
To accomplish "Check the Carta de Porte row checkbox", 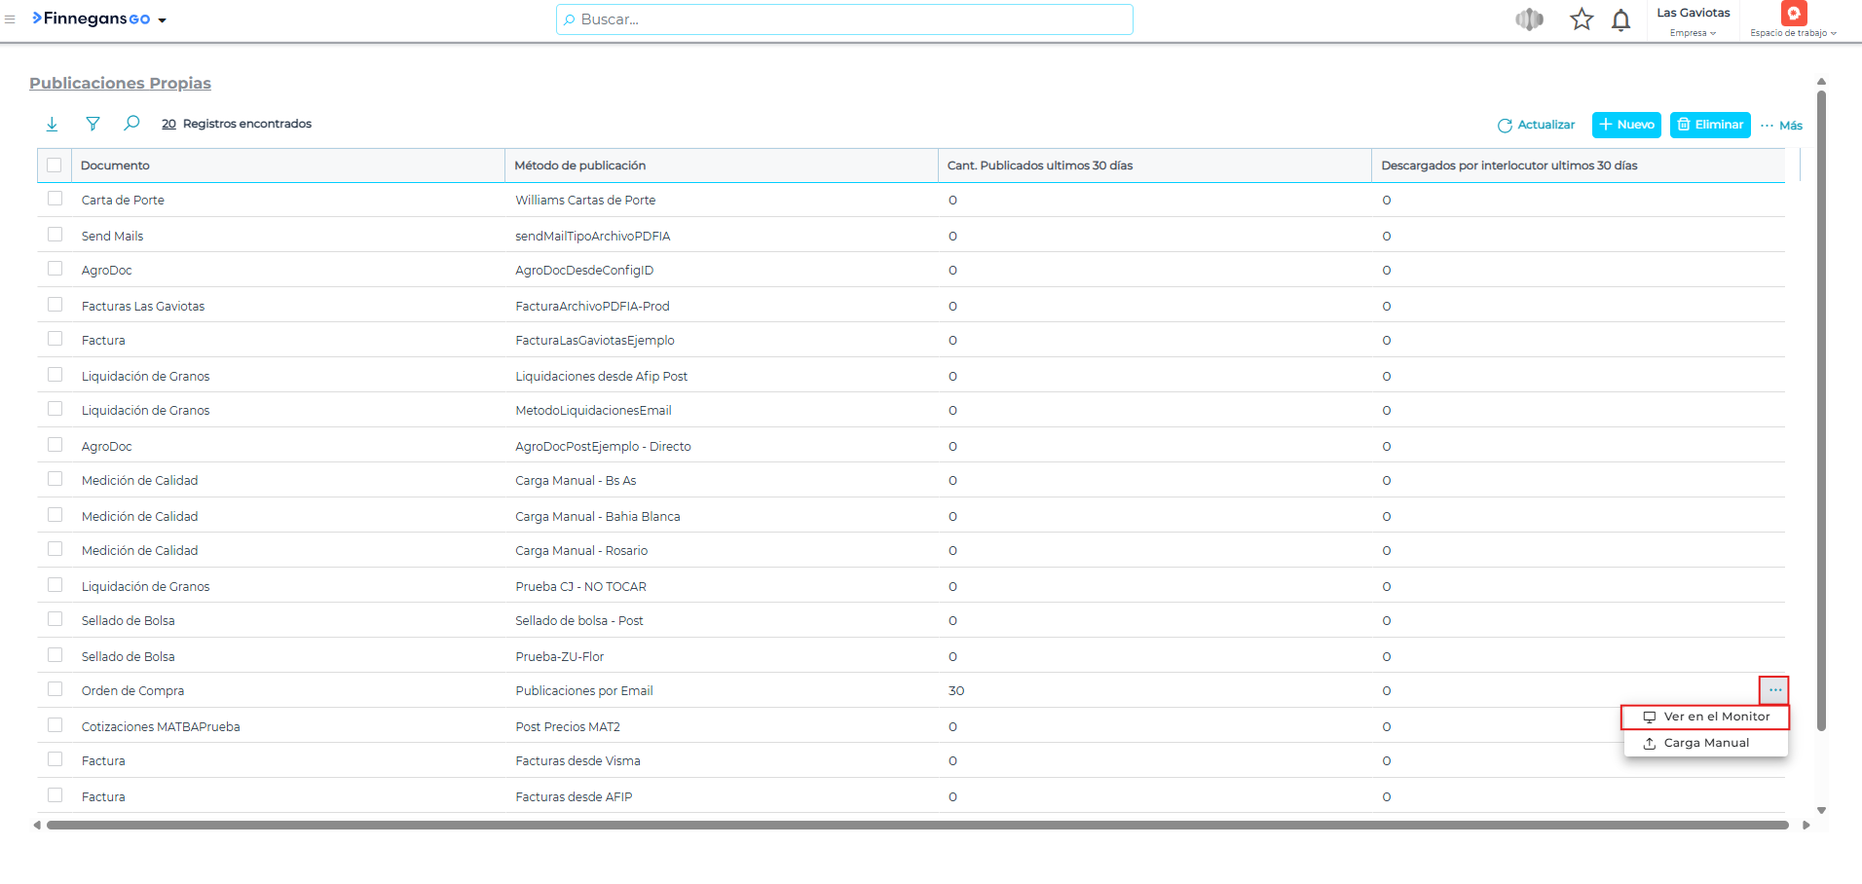I will point(56,199).
